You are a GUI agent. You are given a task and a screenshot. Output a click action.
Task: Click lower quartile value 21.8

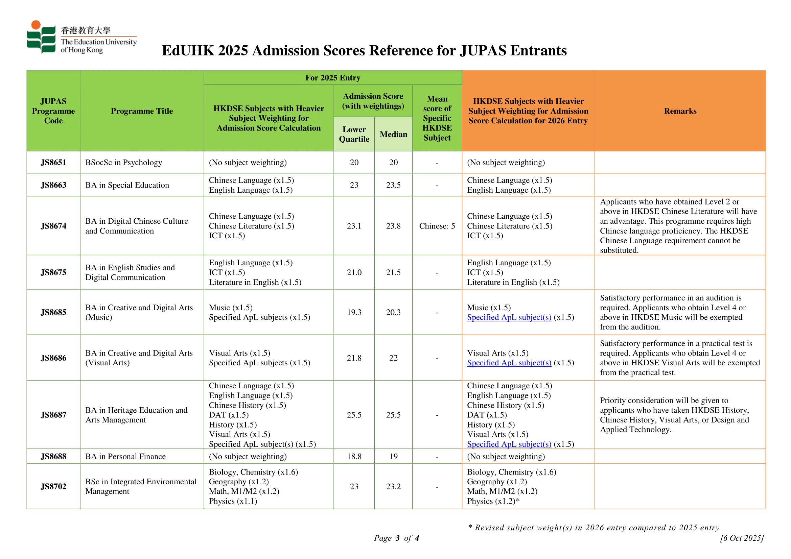[354, 358]
